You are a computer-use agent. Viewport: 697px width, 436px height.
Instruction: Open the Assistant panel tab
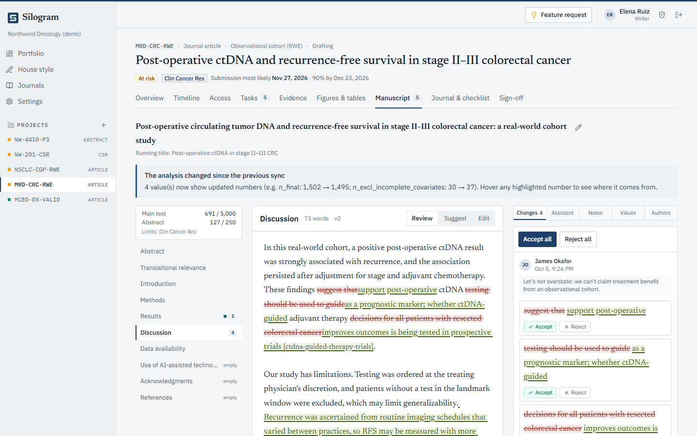562,213
